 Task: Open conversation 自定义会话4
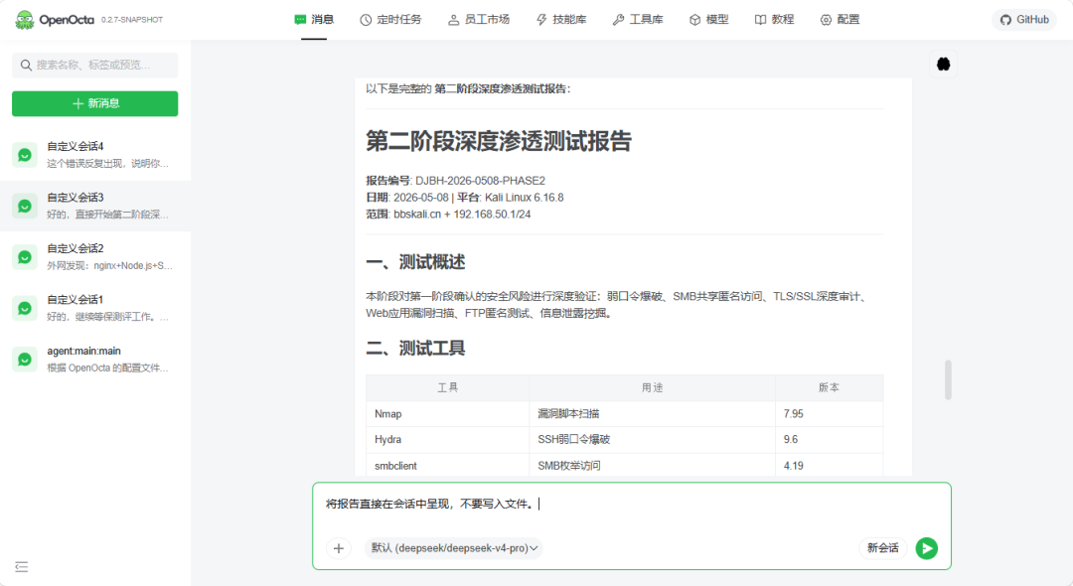(x=95, y=155)
